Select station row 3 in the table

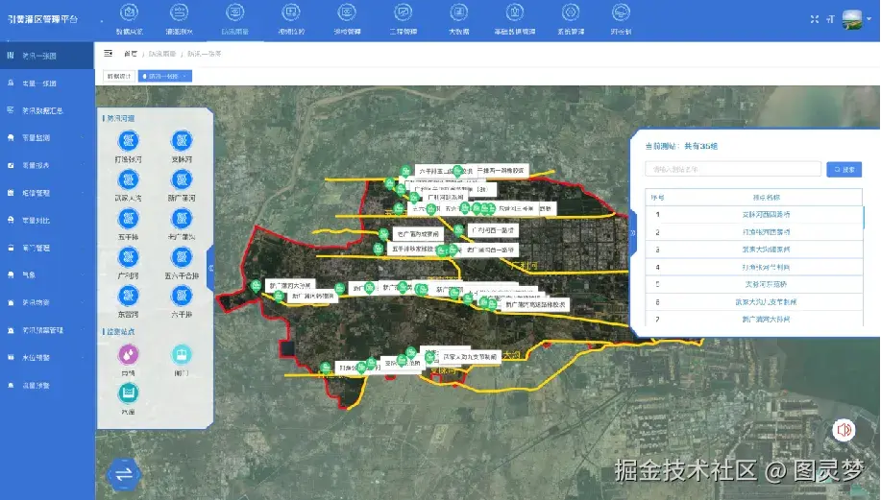point(754,250)
